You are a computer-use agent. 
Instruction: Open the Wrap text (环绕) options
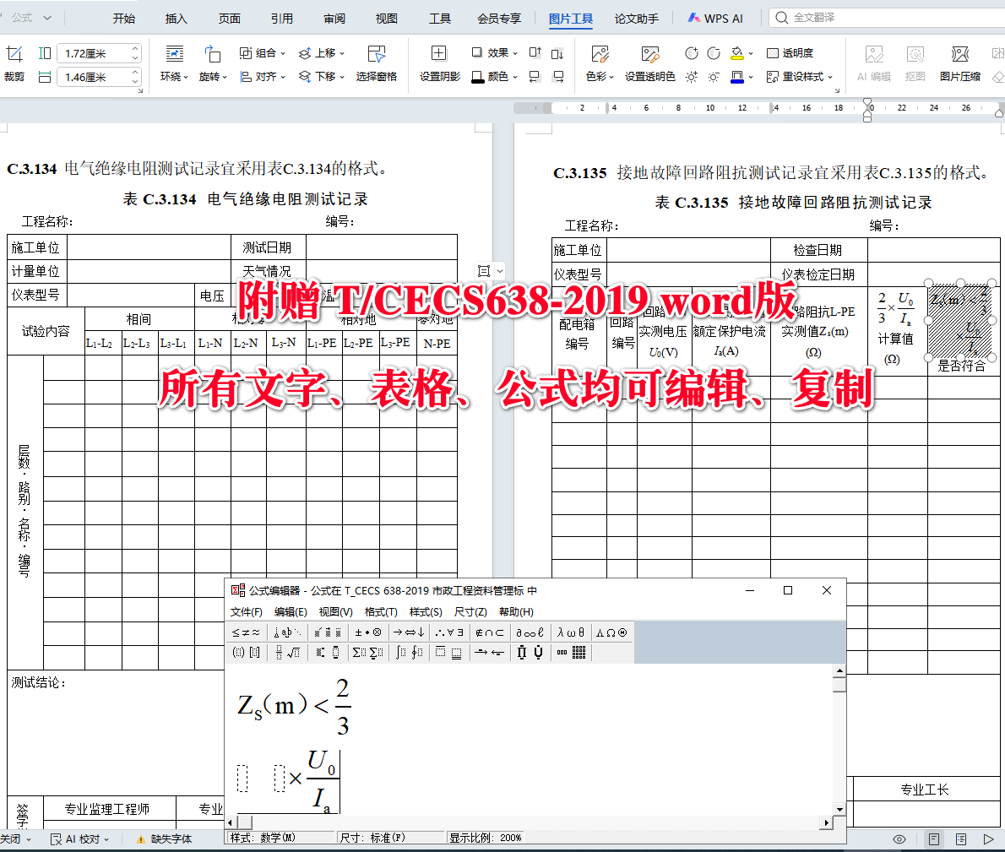(x=174, y=63)
